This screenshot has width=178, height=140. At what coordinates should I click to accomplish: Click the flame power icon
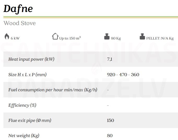click(x=7, y=36)
